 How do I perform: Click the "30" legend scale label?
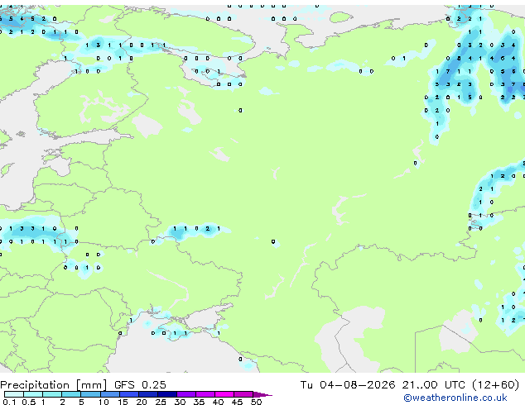pos(180,402)
